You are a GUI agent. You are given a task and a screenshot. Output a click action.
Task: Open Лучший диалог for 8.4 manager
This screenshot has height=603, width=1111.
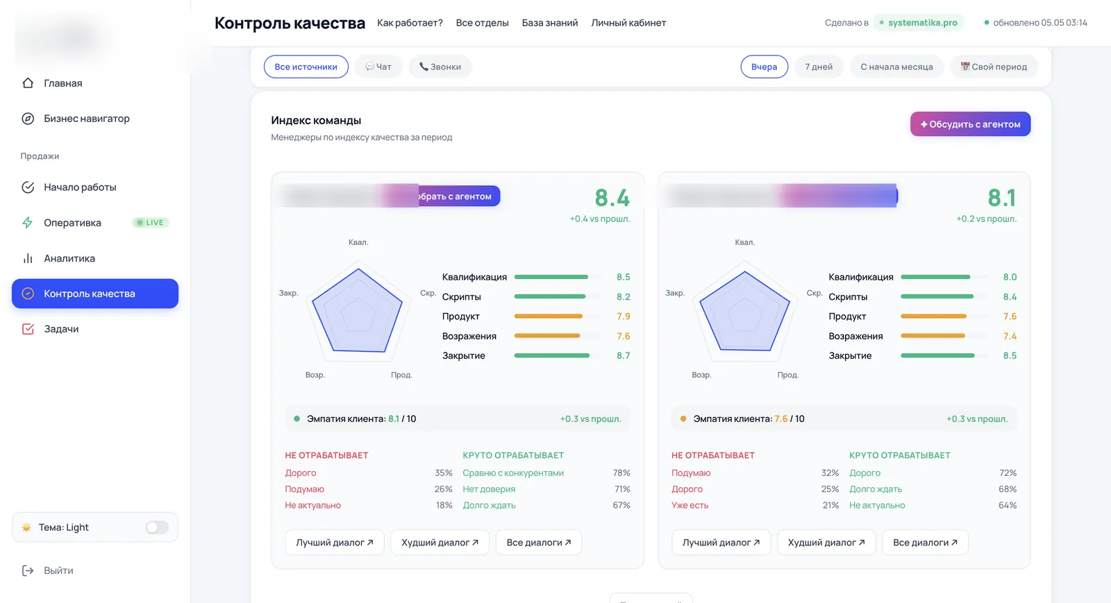pyautogui.click(x=335, y=543)
